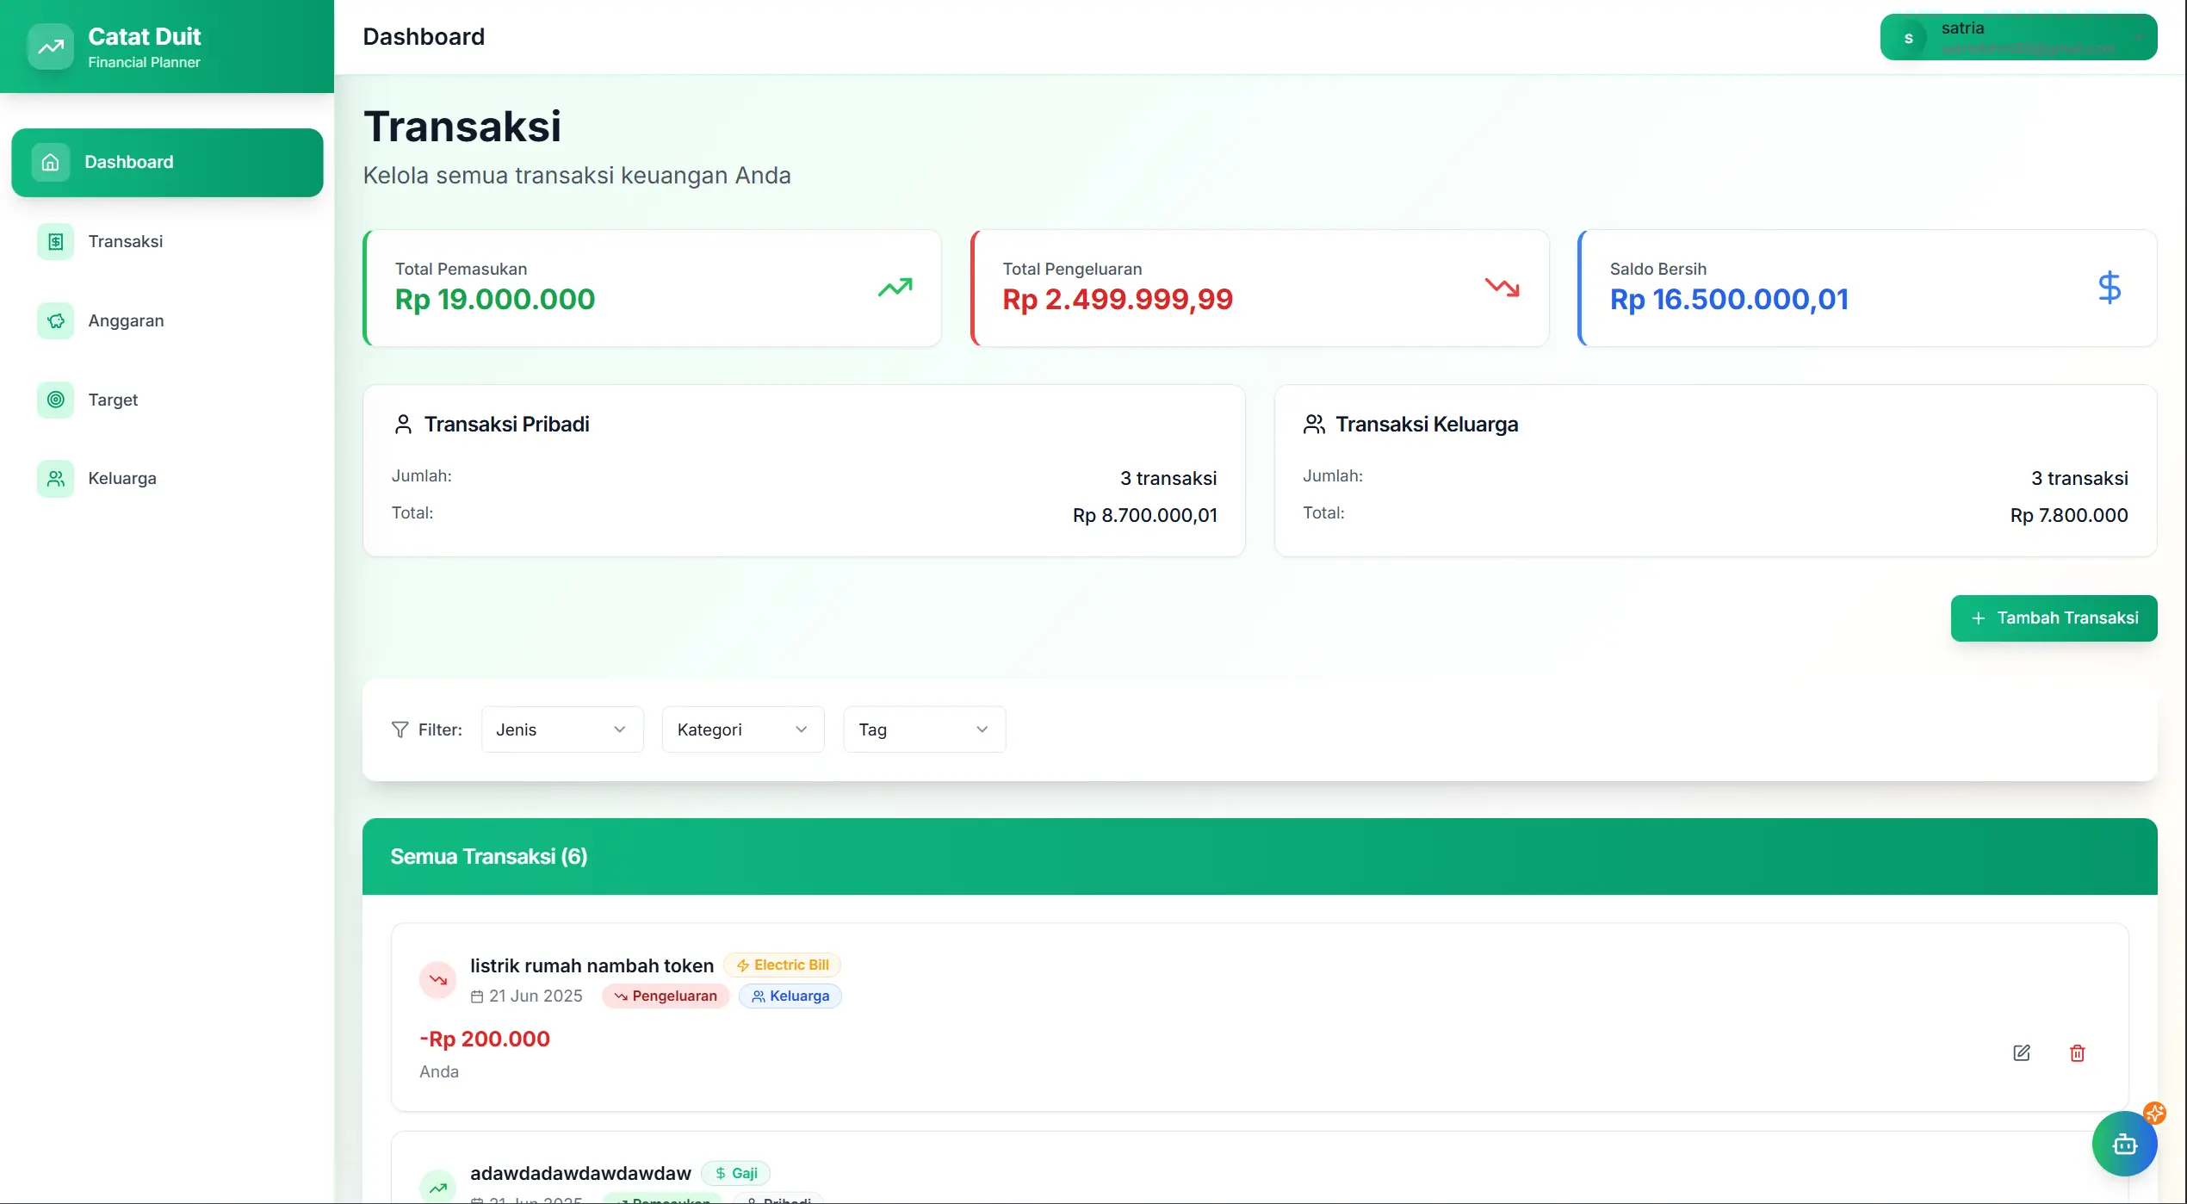Expand the Kategori filter dropdown

[x=742, y=729]
